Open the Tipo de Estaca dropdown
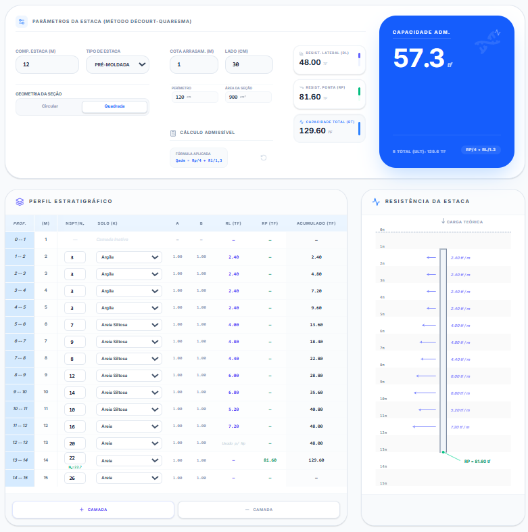The height and width of the screenshot is (532, 528). click(118, 64)
